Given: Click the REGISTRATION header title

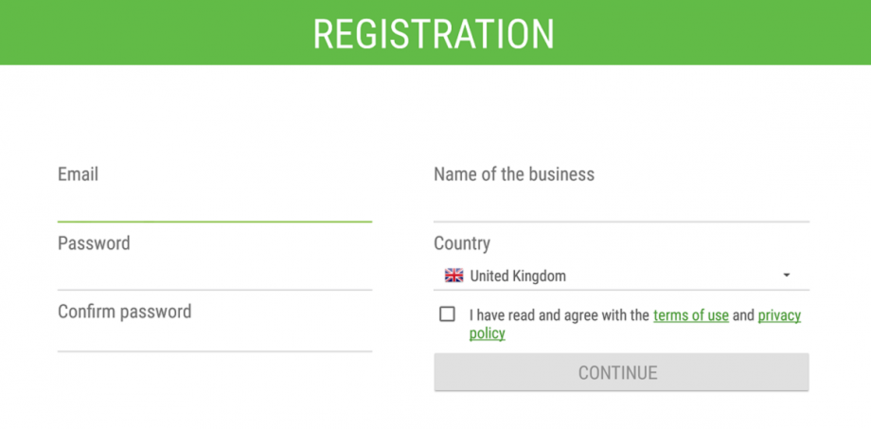Looking at the screenshot, I should [x=434, y=34].
